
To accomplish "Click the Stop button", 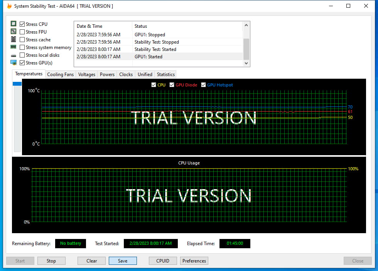I will coord(51,261).
